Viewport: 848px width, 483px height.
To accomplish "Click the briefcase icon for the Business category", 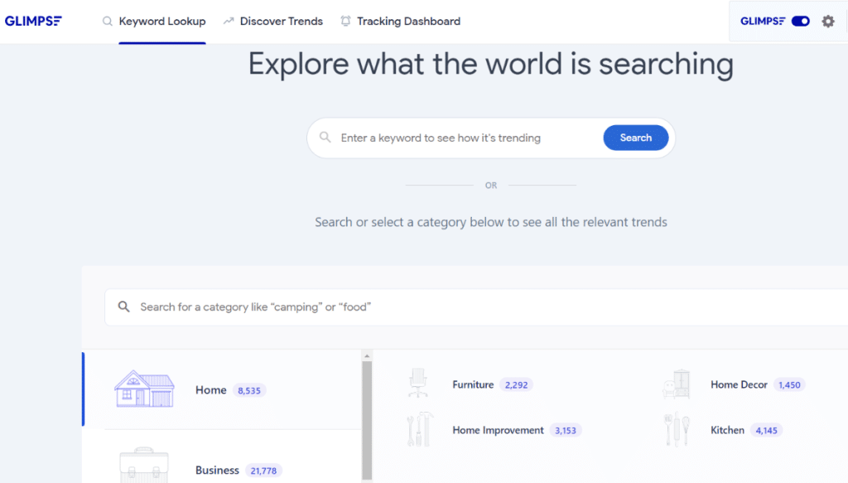I will coord(143,465).
